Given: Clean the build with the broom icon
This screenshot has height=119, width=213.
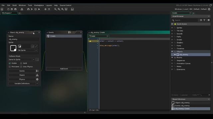Looking at the screenshot, I should (39, 9).
